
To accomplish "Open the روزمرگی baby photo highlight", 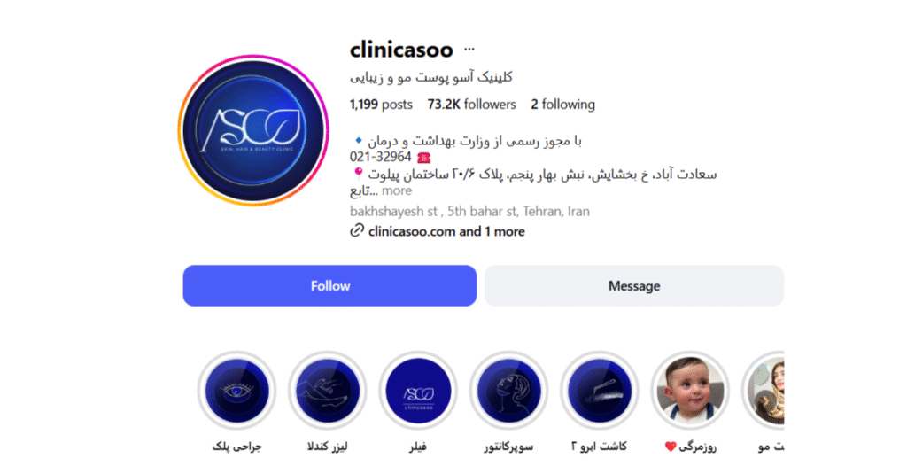I will tap(690, 390).
